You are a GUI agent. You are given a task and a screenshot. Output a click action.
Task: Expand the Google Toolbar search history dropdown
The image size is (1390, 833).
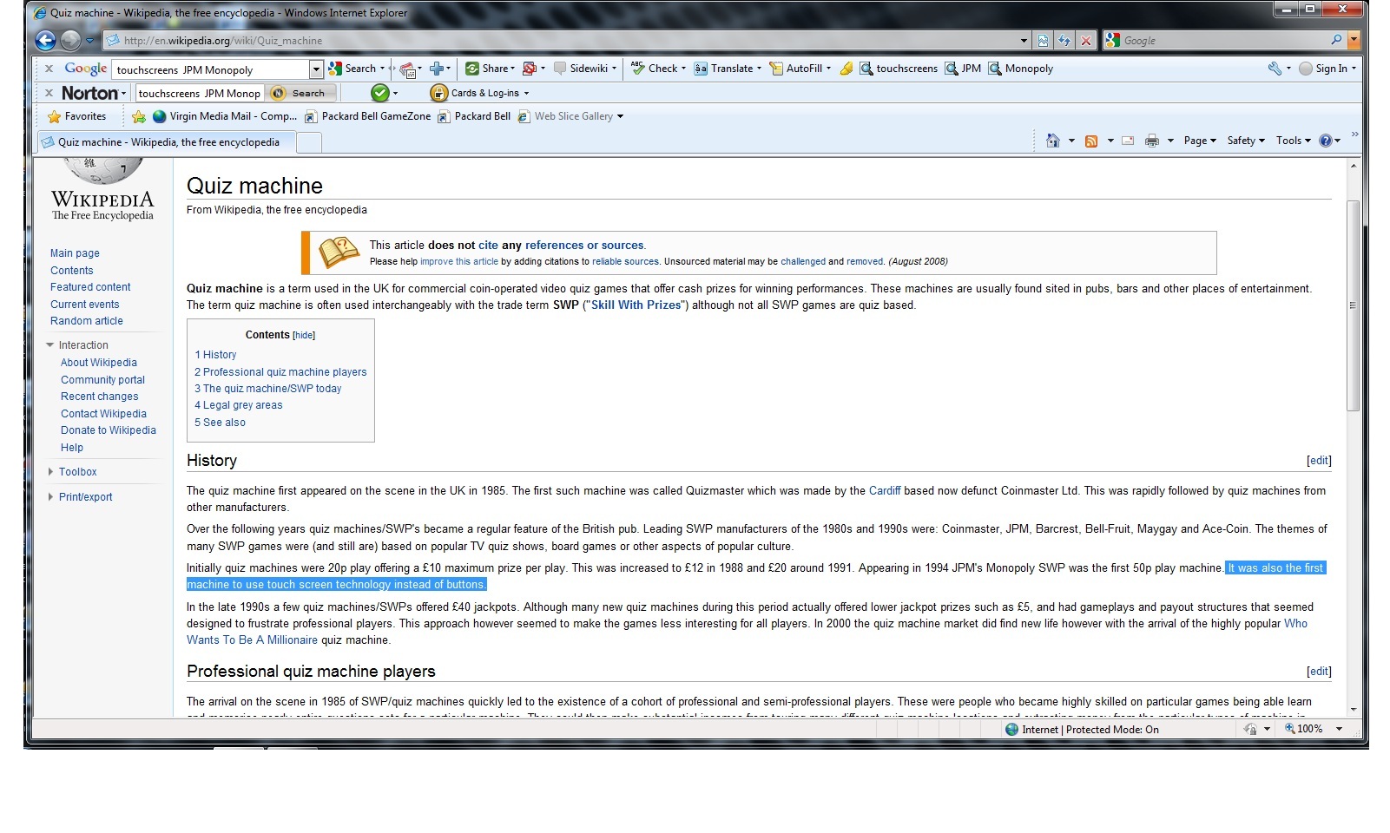pos(316,69)
